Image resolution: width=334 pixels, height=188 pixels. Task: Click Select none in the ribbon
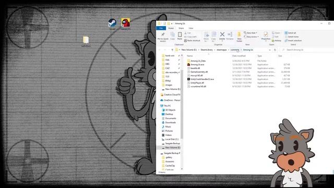[x=292, y=37]
